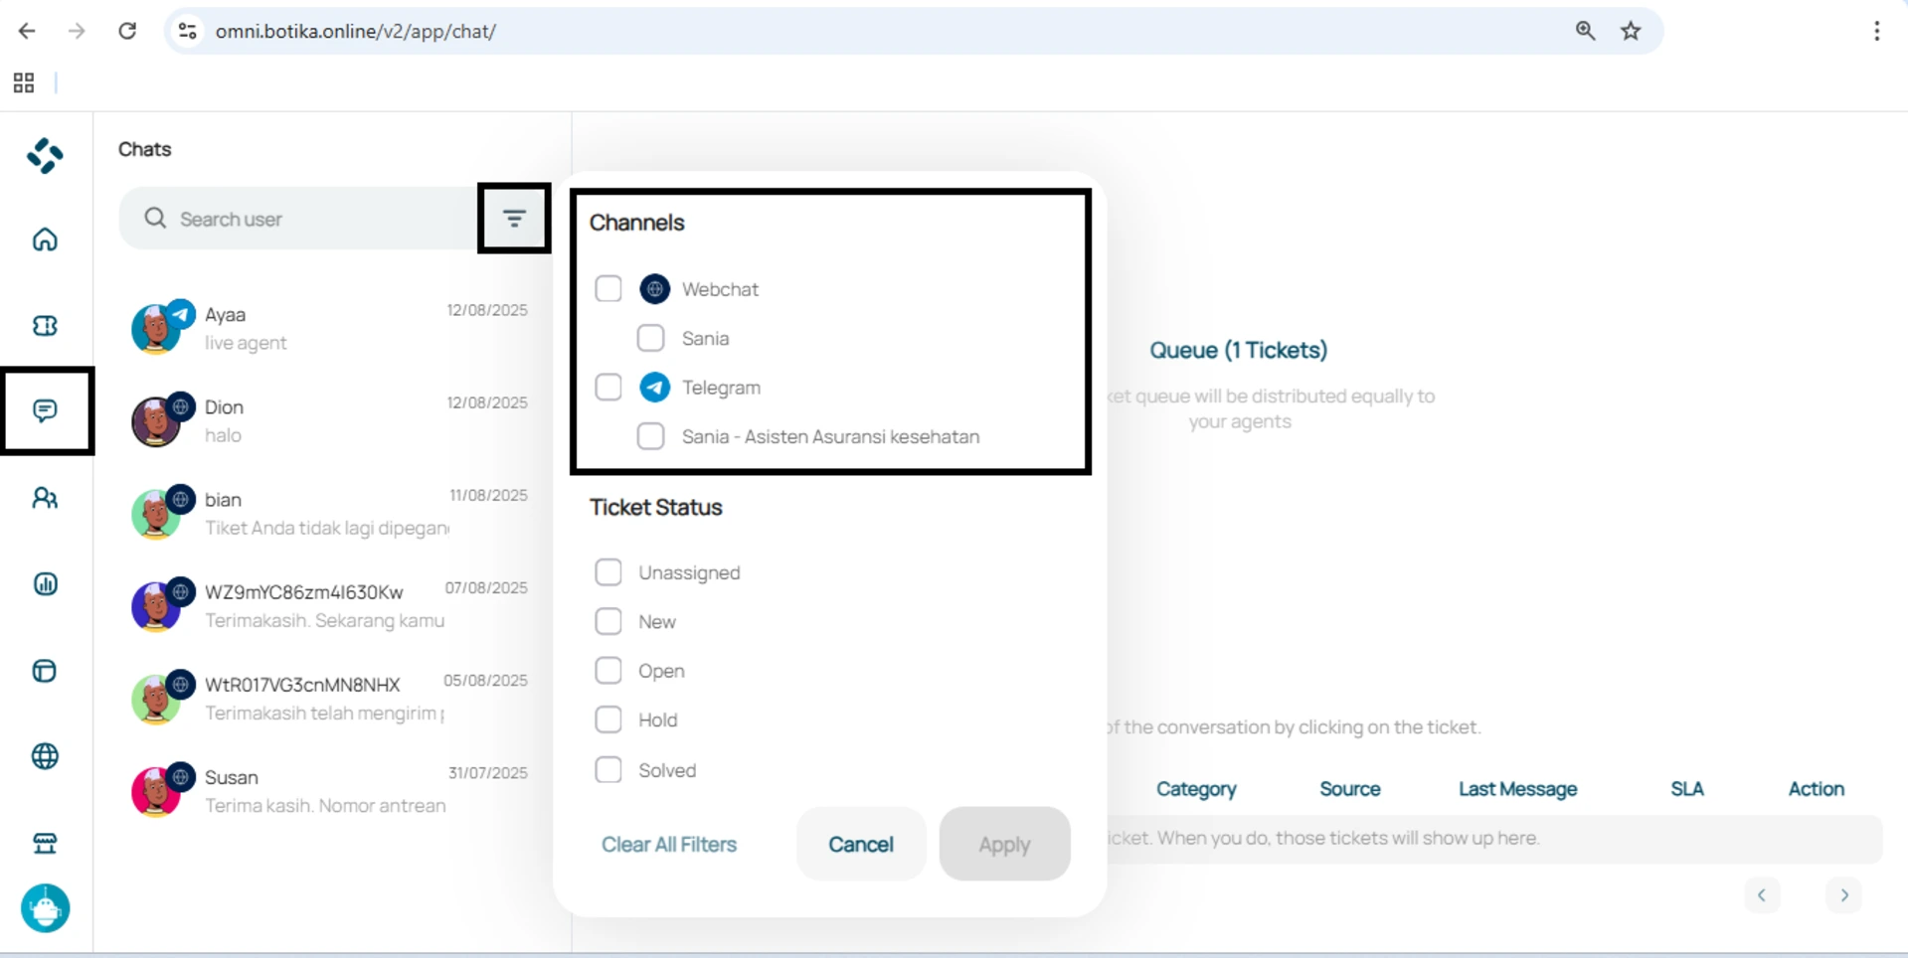Check the Webchat channel checkbox
The width and height of the screenshot is (1908, 958).
608,289
